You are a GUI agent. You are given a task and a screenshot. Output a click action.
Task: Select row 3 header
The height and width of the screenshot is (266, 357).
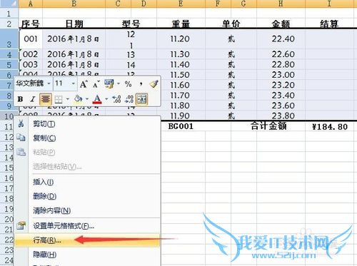tap(9, 39)
